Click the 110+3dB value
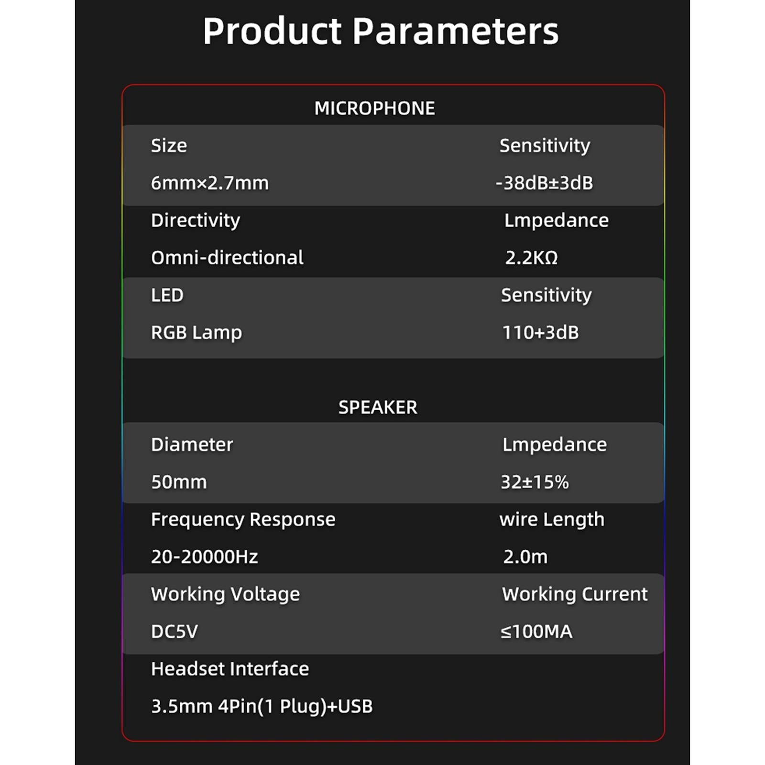 pos(540,332)
